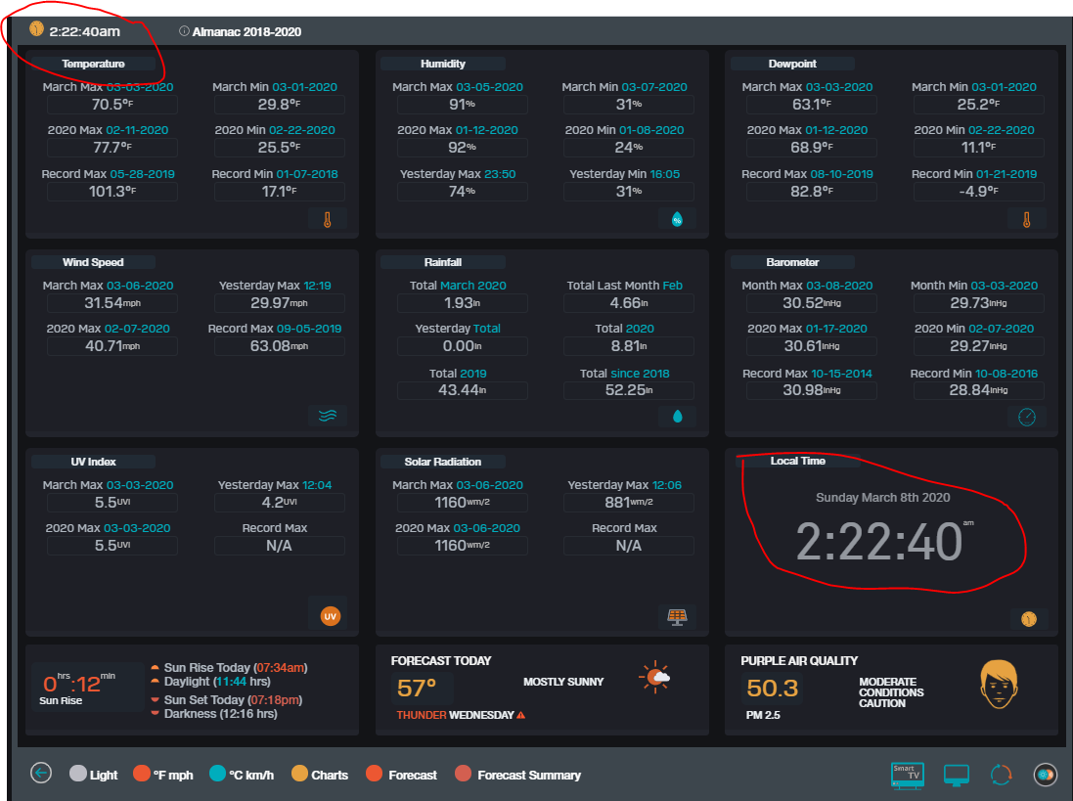1073x801 pixels.
Task: Click the Sun Set Today 07:18pm line
Action: click(x=233, y=699)
